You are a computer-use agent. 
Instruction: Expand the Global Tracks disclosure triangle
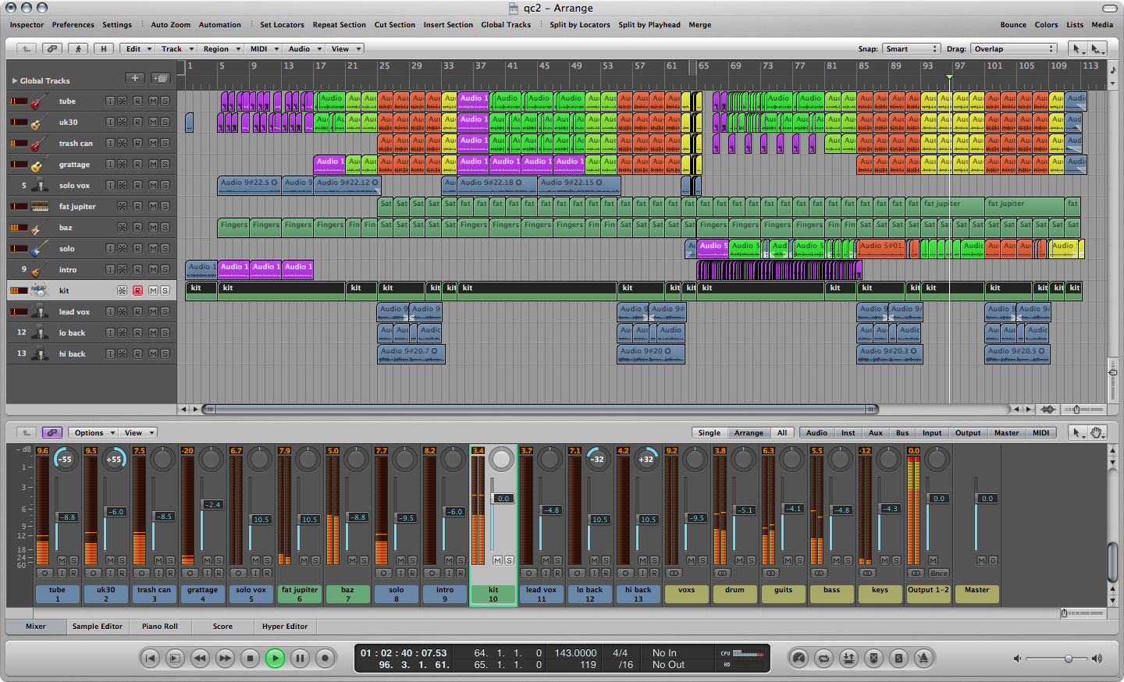click(14, 80)
